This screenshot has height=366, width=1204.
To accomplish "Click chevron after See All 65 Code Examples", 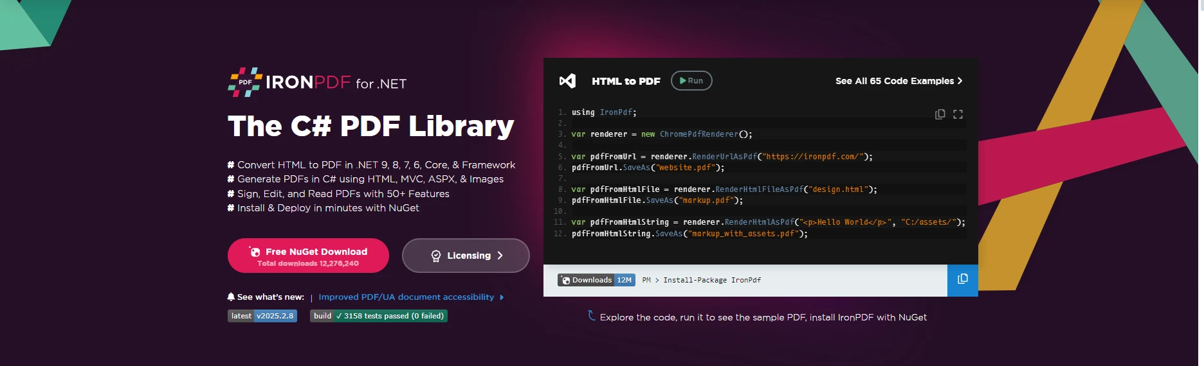I will coord(960,81).
